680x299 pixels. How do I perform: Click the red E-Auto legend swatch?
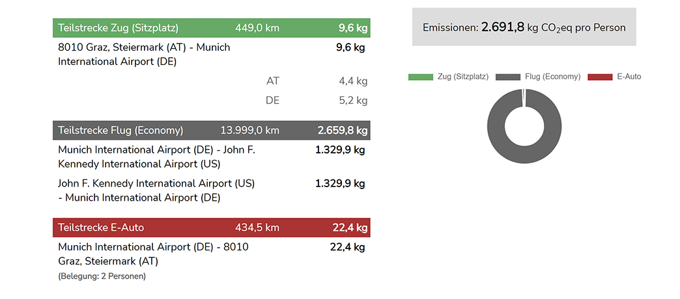pos(600,77)
